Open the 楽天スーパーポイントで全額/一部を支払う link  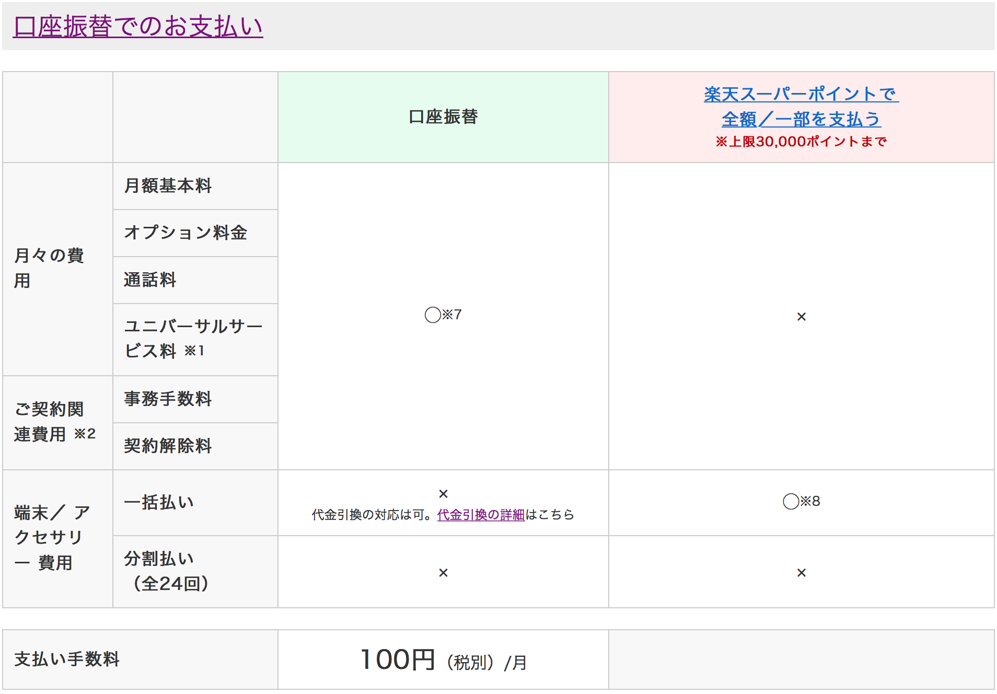click(x=801, y=107)
